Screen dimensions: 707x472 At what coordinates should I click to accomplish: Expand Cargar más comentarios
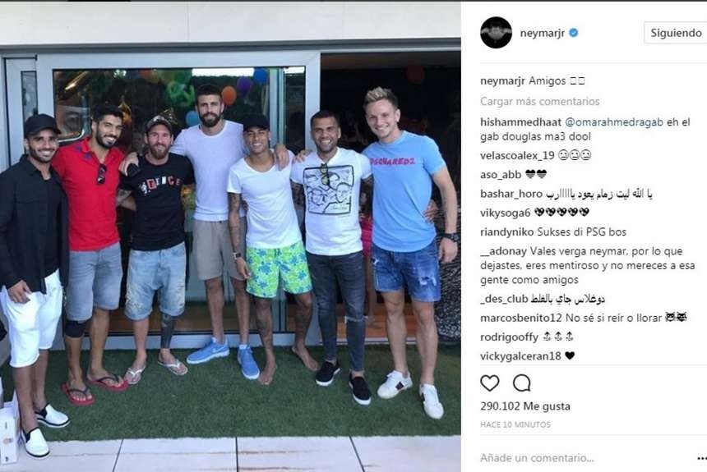pos(540,101)
